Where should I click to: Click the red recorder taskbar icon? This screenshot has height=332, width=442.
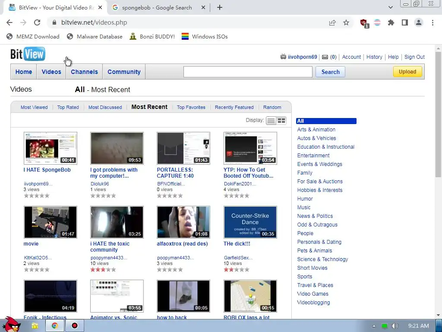pyautogui.click(x=75, y=326)
